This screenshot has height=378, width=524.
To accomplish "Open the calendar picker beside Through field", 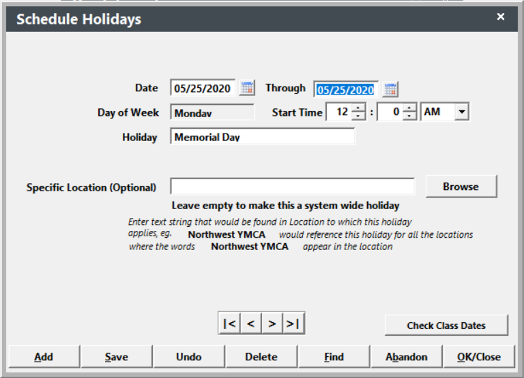I will coord(390,89).
